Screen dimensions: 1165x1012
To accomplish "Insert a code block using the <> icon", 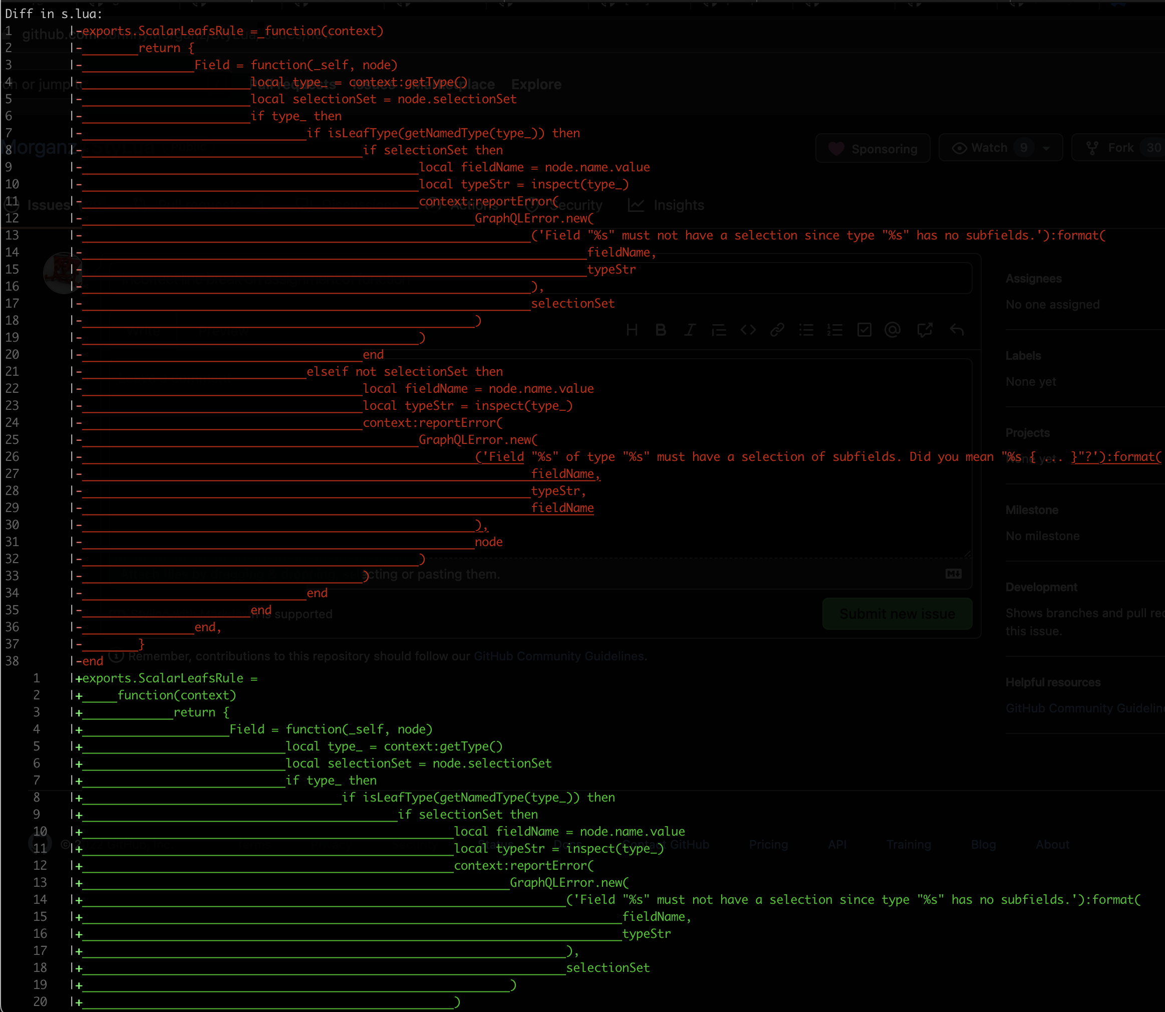I will [x=748, y=330].
